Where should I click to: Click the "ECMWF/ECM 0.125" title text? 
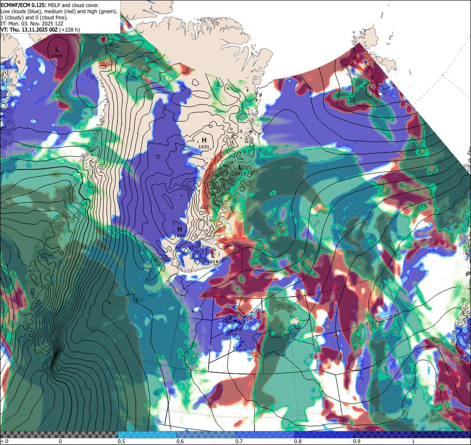pyautogui.click(x=24, y=5)
